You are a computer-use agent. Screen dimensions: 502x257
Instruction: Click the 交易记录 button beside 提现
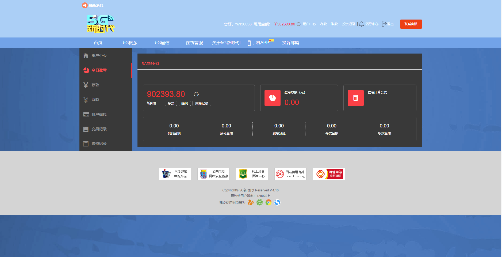[x=202, y=103]
